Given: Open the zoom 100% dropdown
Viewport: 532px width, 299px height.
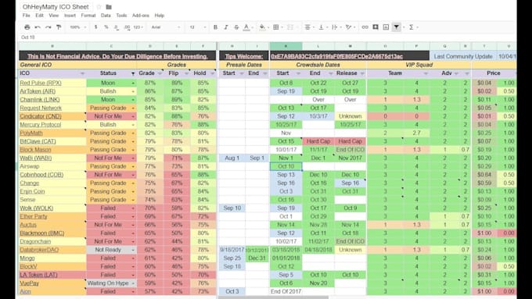Looking at the screenshot, I should click(x=77, y=27).
